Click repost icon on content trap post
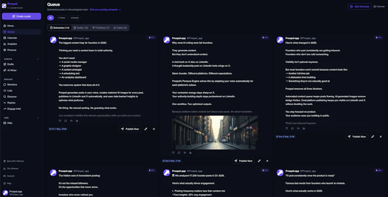 (71, 121)
